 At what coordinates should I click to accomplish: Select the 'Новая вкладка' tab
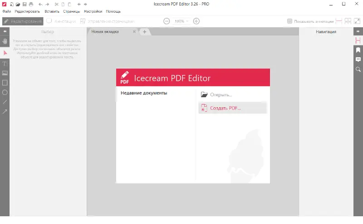tap(113, 31)
